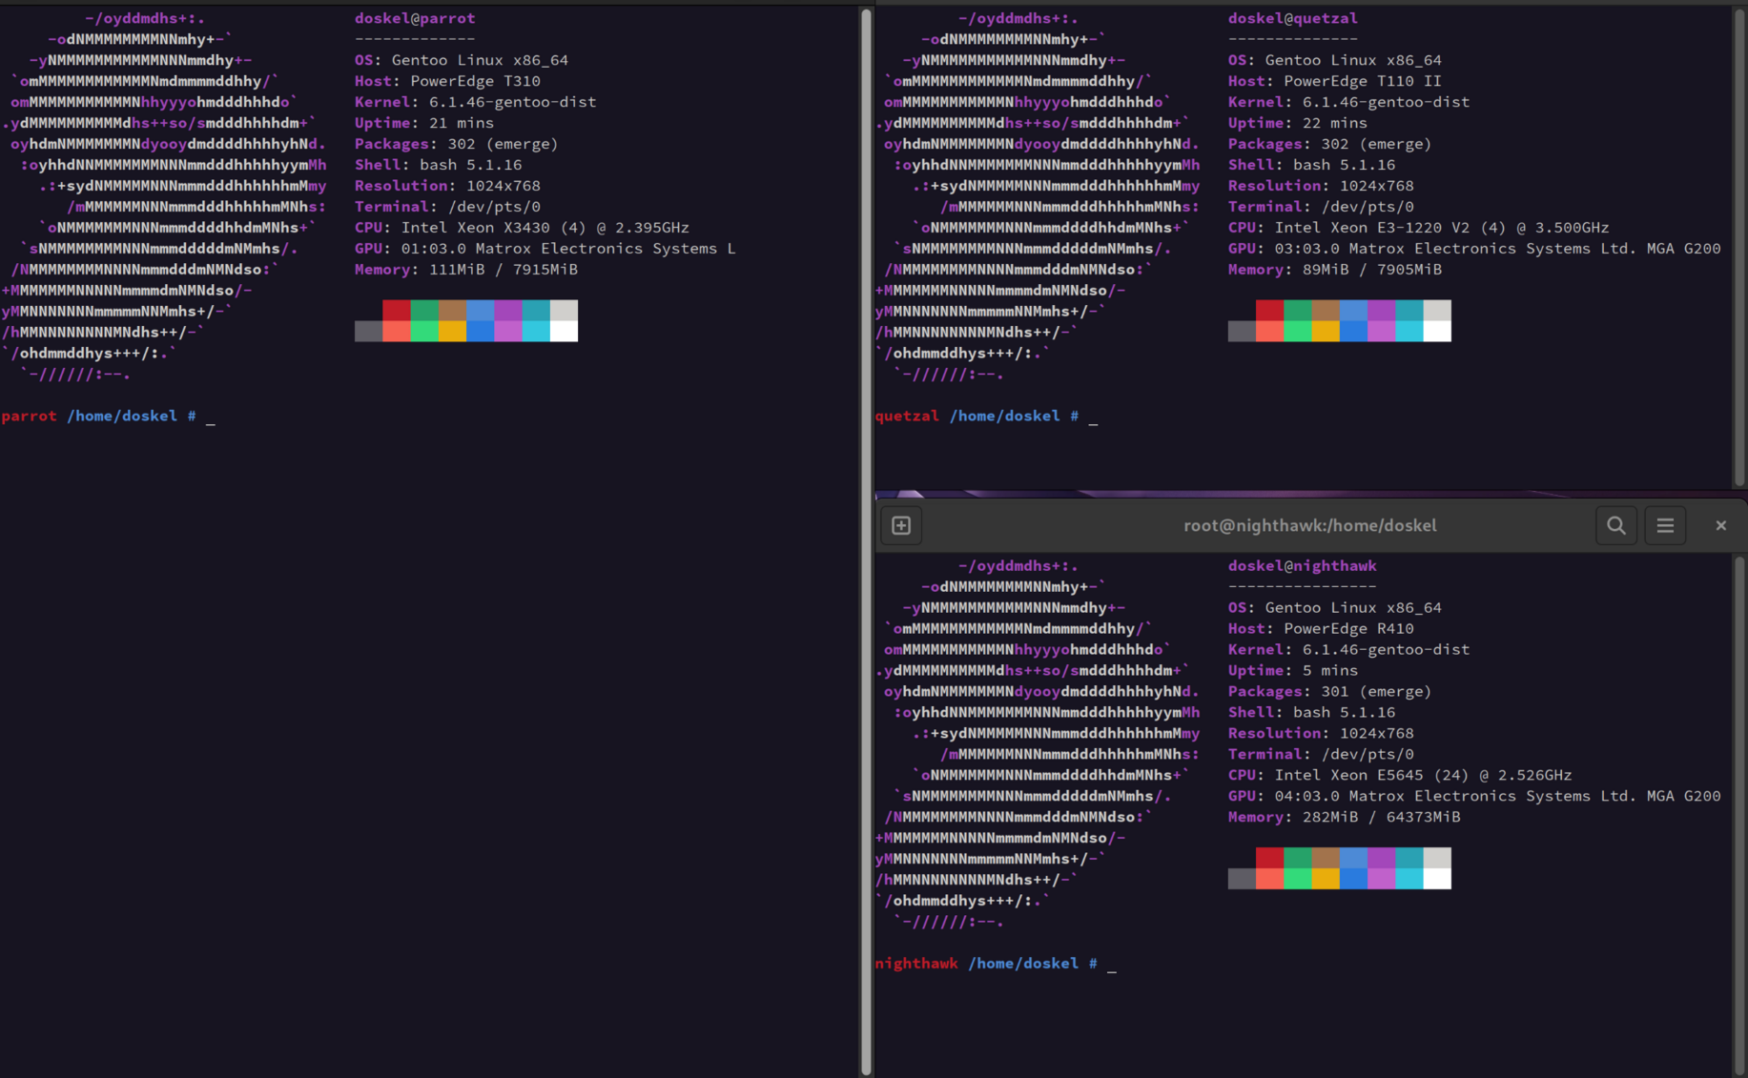Click Shell bash 5.1.16 line in nighthawk terminal
Screen dimensions: 1748x1078
(1311, 713)
